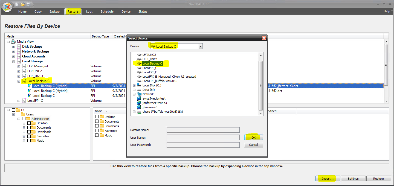Sort by the Backup Type column header
Image resolution: width=394 pixels, height=186 pixels.
(101, 36)
